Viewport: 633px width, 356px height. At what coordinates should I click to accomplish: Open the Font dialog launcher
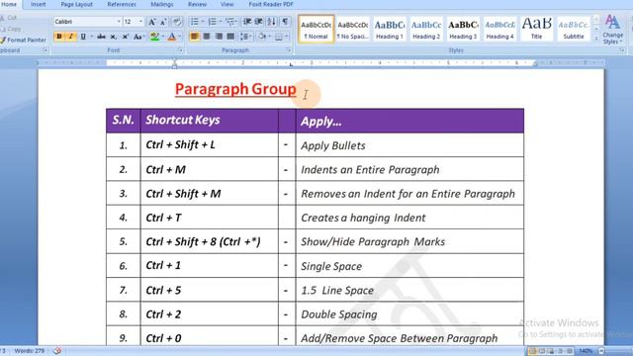point(180,50)
